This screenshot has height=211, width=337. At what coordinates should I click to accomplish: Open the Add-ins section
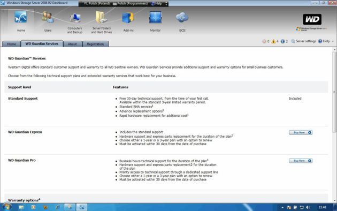(x=128, y=21)
